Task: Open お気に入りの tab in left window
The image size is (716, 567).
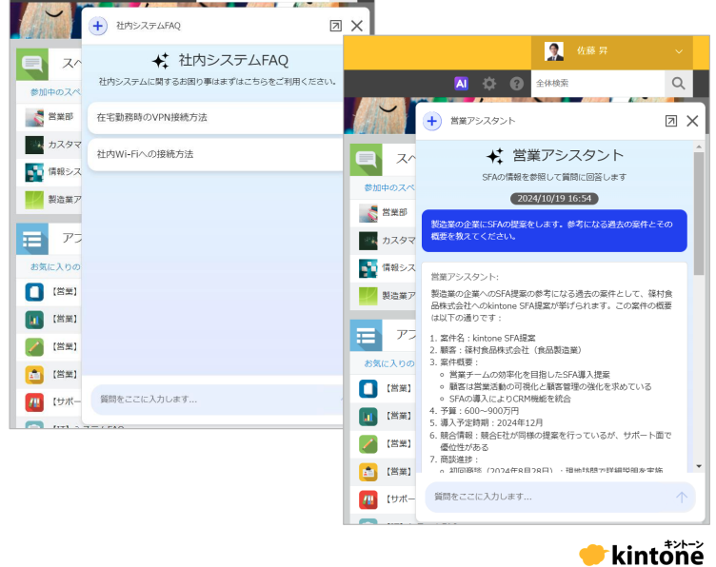Action: coord(55,266)
